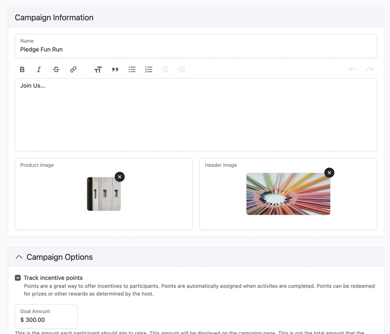The width and height of the screenshot is (390, 334).
Task: Click into the Join Us description editor
Action: pyautogui.click(x=196, y=115)
